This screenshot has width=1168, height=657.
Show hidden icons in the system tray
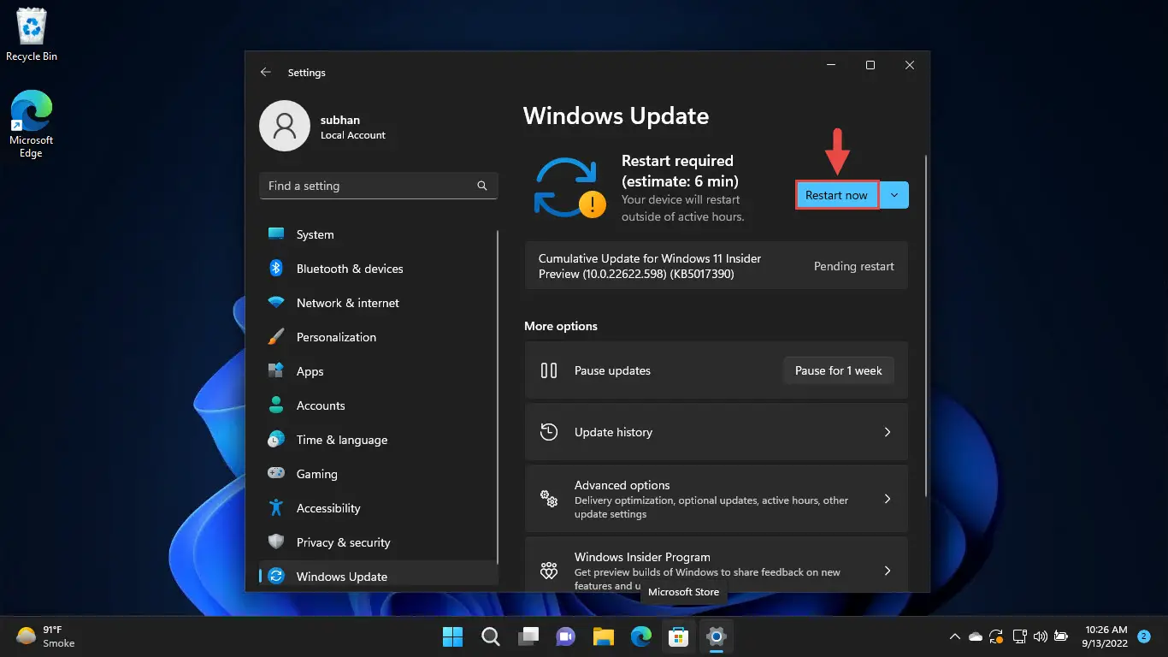[x=955, y=636]
